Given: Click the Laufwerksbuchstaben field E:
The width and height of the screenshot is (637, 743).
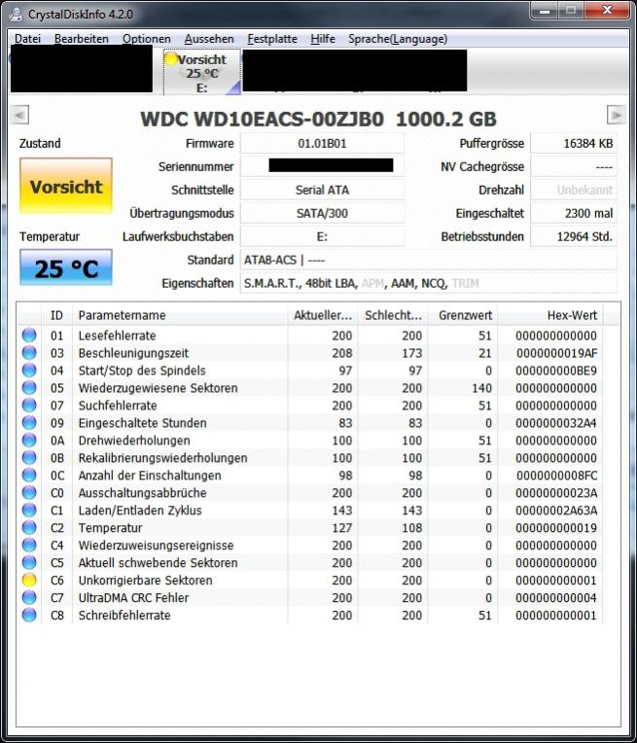Looking at the screenshot, I should (322, 236).
